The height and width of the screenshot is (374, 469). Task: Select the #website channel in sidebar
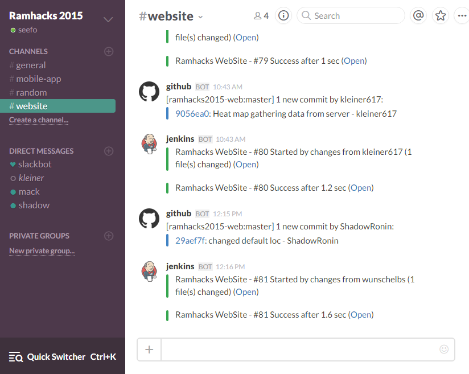pyautogui.click(x=57, y=106)
